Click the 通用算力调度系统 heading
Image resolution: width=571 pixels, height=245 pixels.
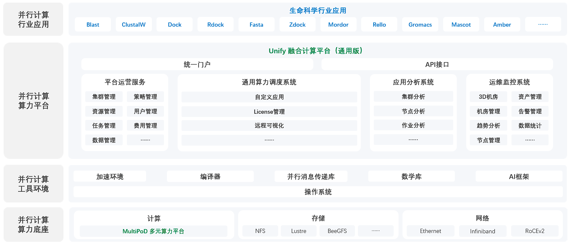click(269, 82)
